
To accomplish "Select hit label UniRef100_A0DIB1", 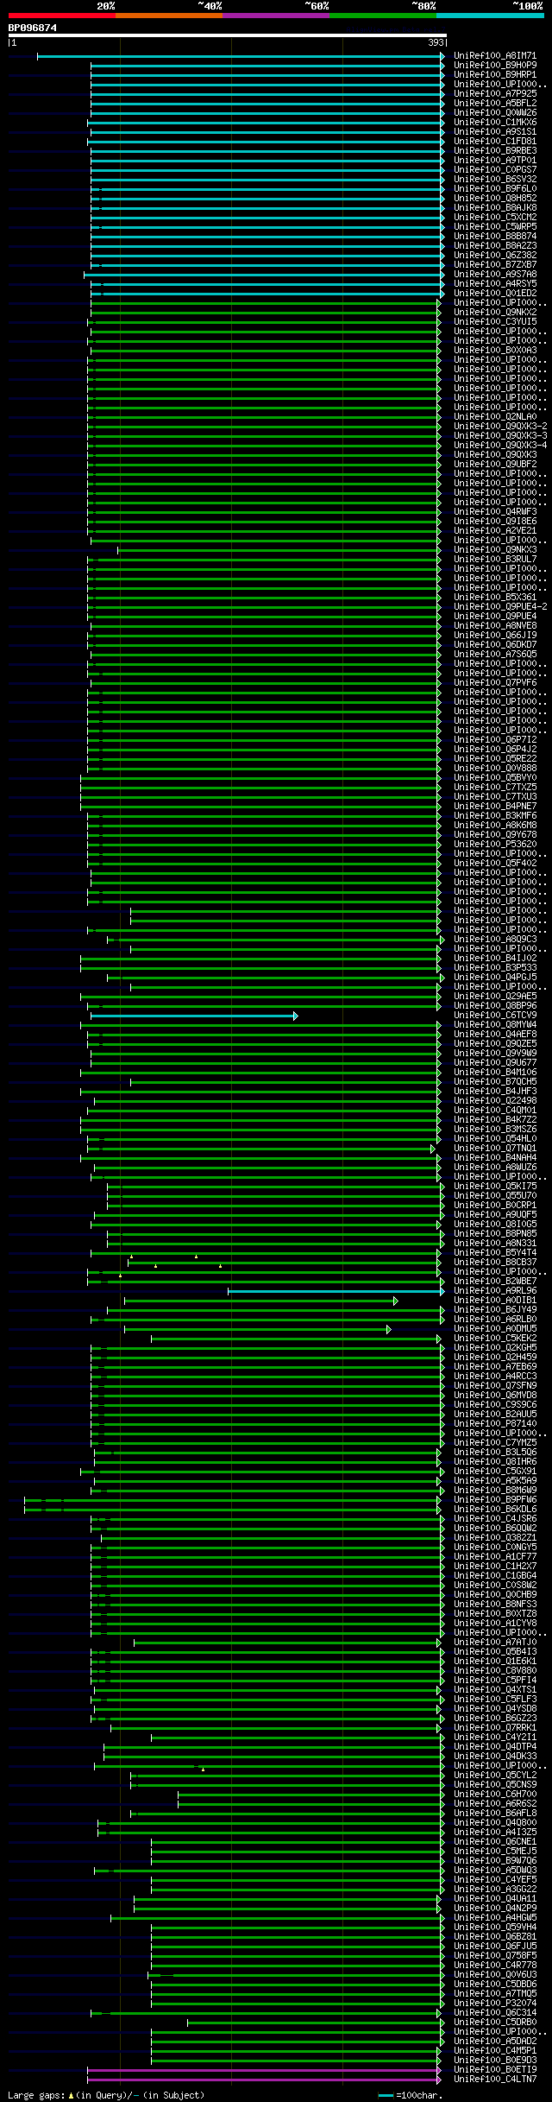I will tap(495, 1301).
